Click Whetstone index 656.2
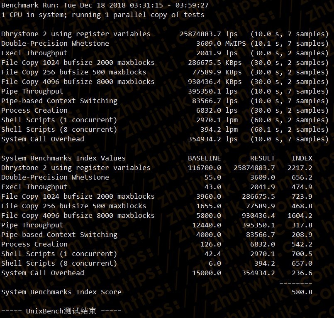This screenshot has height=318, width=334. 302,177
